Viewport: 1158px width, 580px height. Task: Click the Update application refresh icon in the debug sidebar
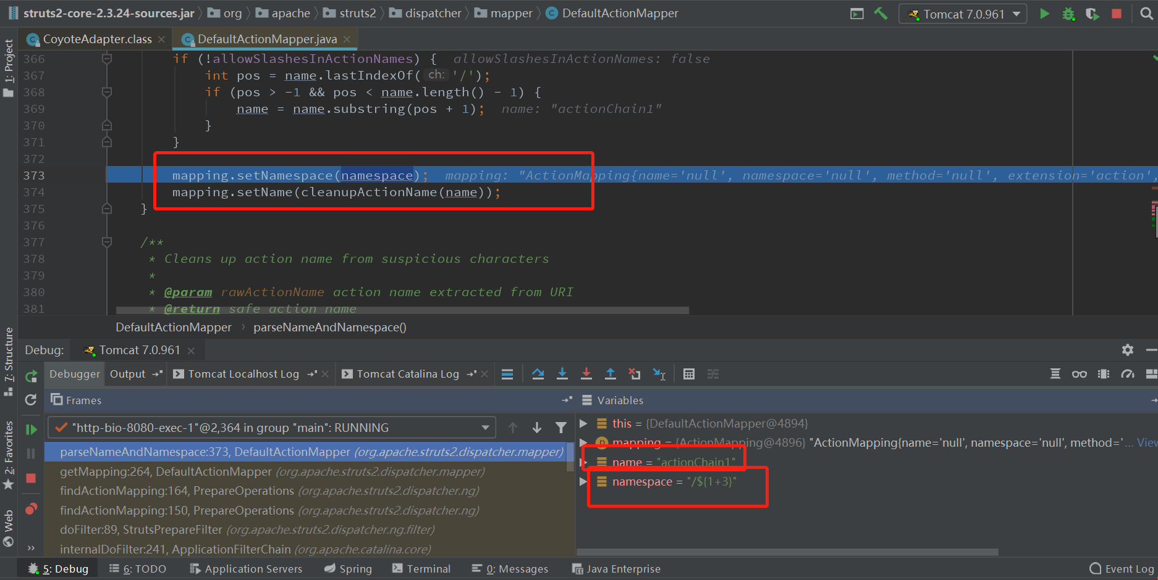coord(31,400)
